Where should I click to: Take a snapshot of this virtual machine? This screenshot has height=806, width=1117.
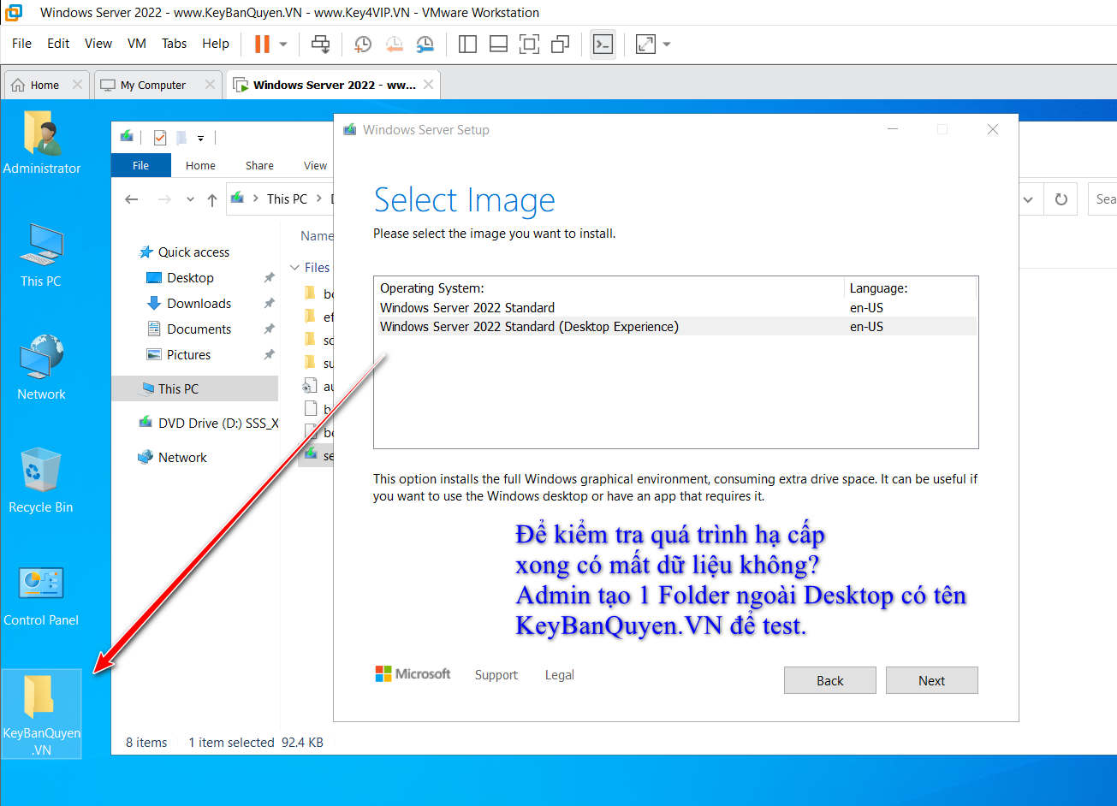[x=363, y=44]
